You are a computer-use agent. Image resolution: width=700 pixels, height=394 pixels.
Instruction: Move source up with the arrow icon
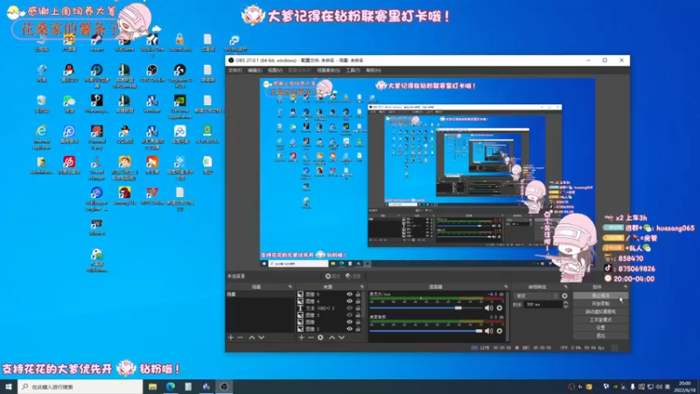pyautogui.click(x=332, y=337)
